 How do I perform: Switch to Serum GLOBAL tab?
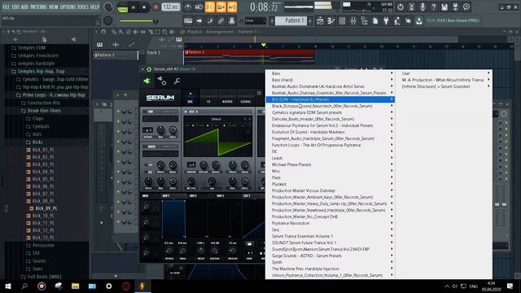pyautogui.click(x=246, y=98)
